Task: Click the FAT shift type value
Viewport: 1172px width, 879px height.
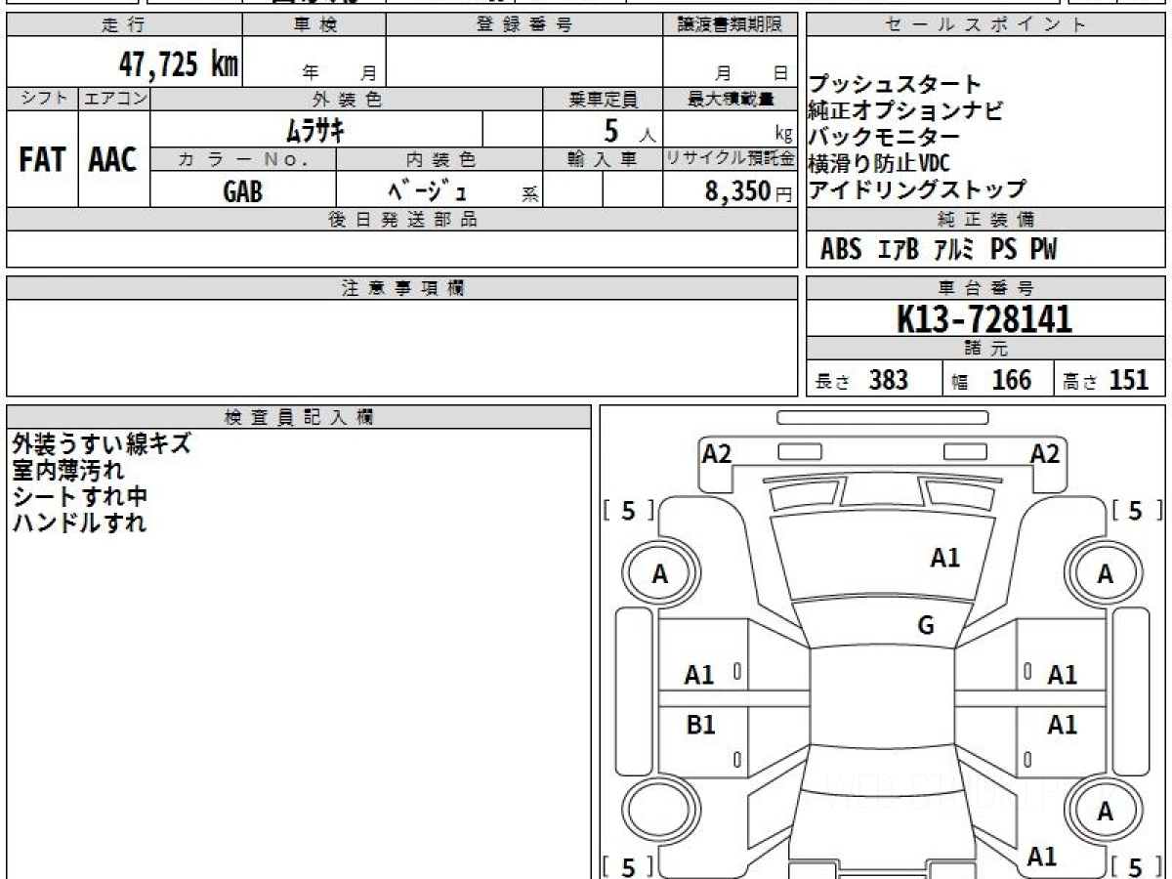Action: 42,160
